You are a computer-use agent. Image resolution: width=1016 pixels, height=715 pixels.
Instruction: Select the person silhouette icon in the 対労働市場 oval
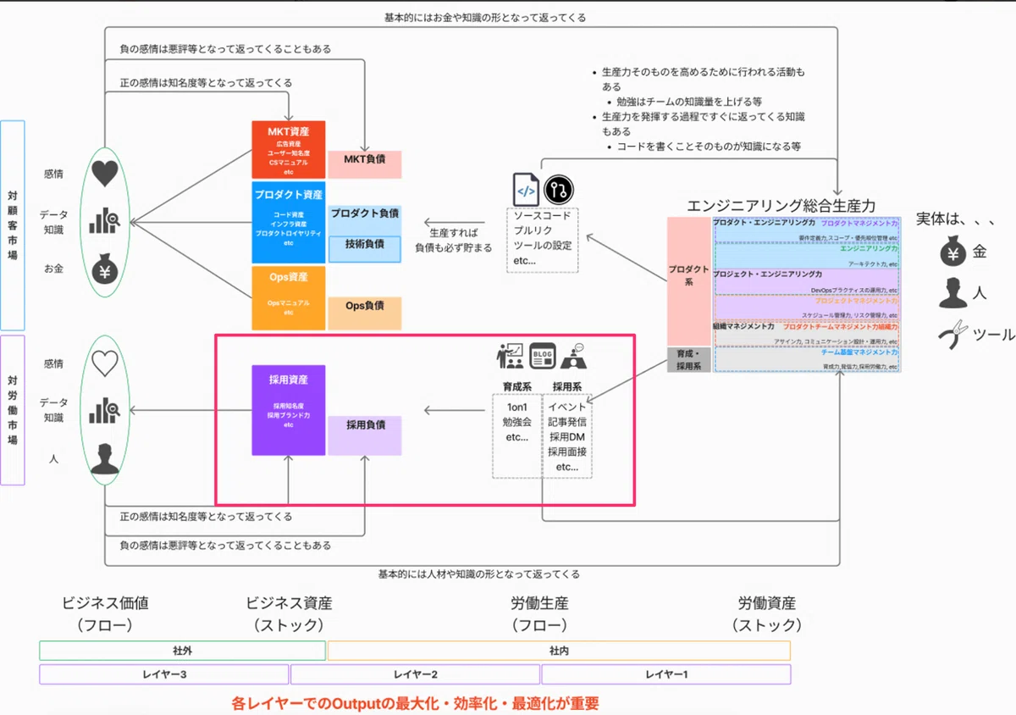point(105,458)
